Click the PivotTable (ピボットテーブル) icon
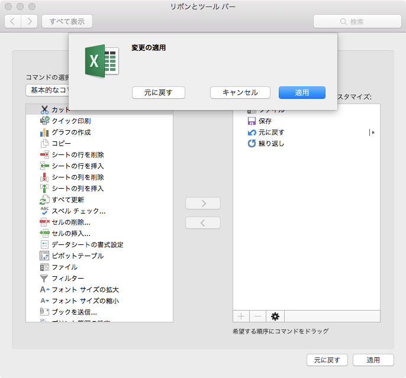The image size is (406, 378). [x=44, y=256]
